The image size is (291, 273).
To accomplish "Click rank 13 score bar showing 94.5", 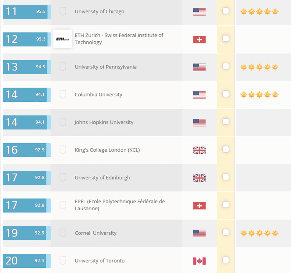I will pos(26,67).
